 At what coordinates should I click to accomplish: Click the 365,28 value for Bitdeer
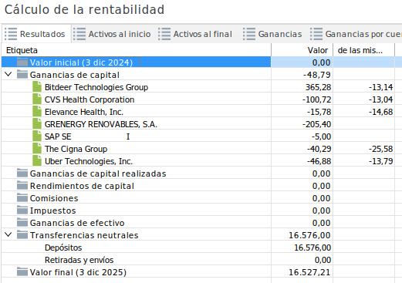[318, 87]
